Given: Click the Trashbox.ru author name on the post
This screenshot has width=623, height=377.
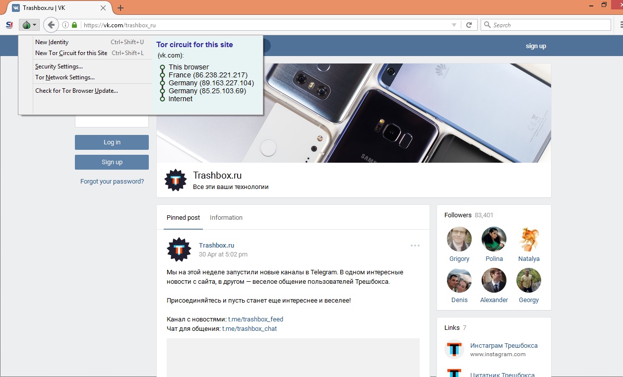Looking at the screenshot, I should click(216, 246).
